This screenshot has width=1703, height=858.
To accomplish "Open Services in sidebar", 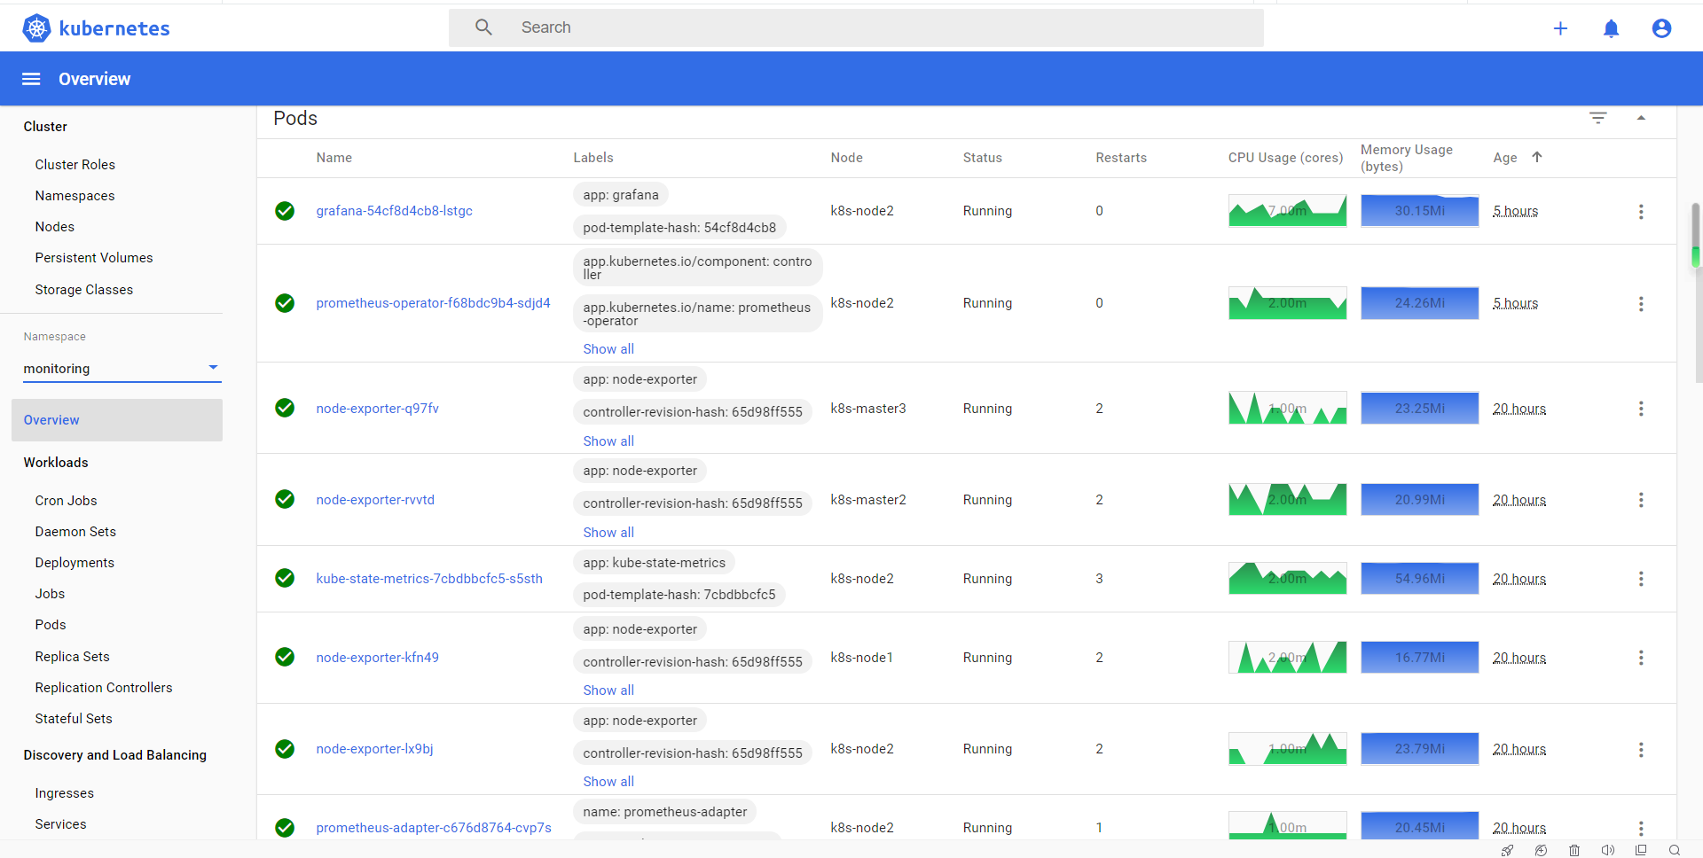I will 61,824.
